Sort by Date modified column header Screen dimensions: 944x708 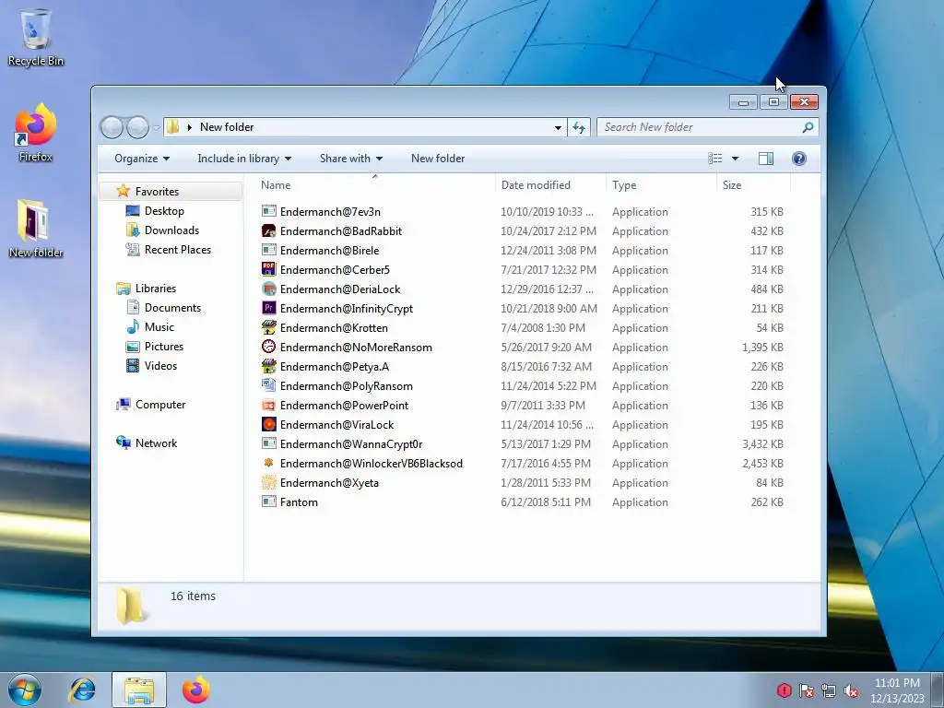click(x=551, y=184)
